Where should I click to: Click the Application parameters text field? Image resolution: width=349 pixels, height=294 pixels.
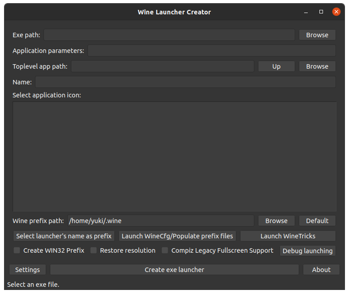(211, 51)
